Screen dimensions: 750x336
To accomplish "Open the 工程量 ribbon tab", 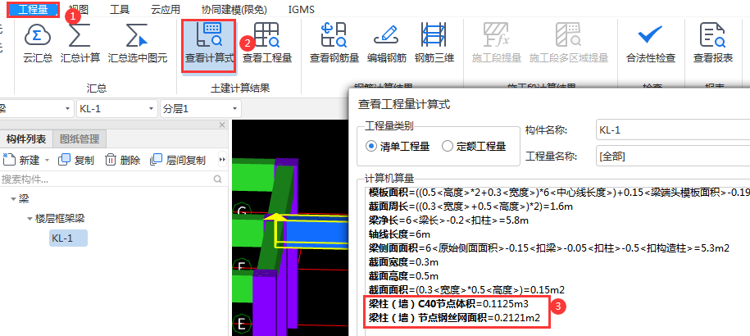I will [33, 9].
